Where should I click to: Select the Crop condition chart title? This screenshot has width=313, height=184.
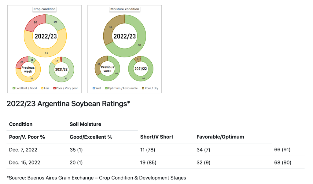tap(44, 9)
